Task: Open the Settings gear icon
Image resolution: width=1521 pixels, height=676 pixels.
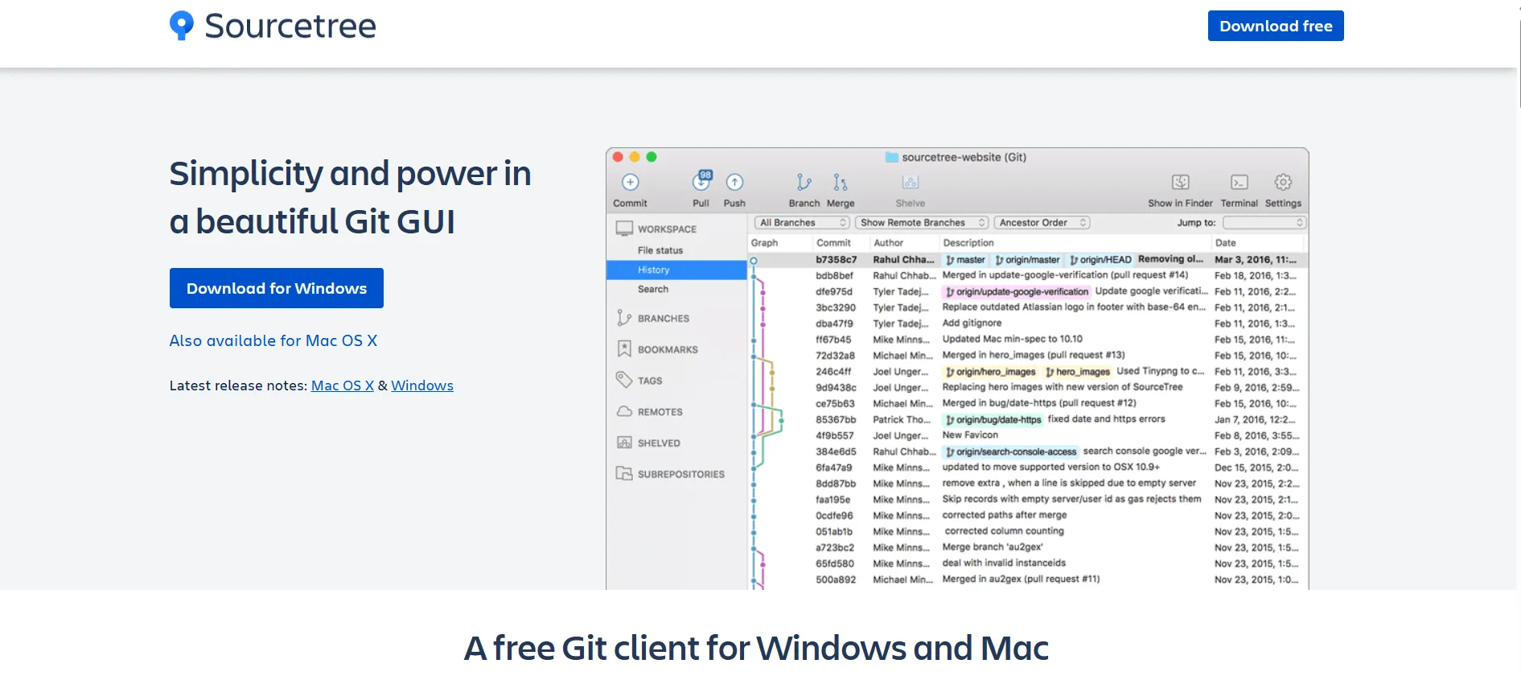Action: click(x=1283, y=183)
